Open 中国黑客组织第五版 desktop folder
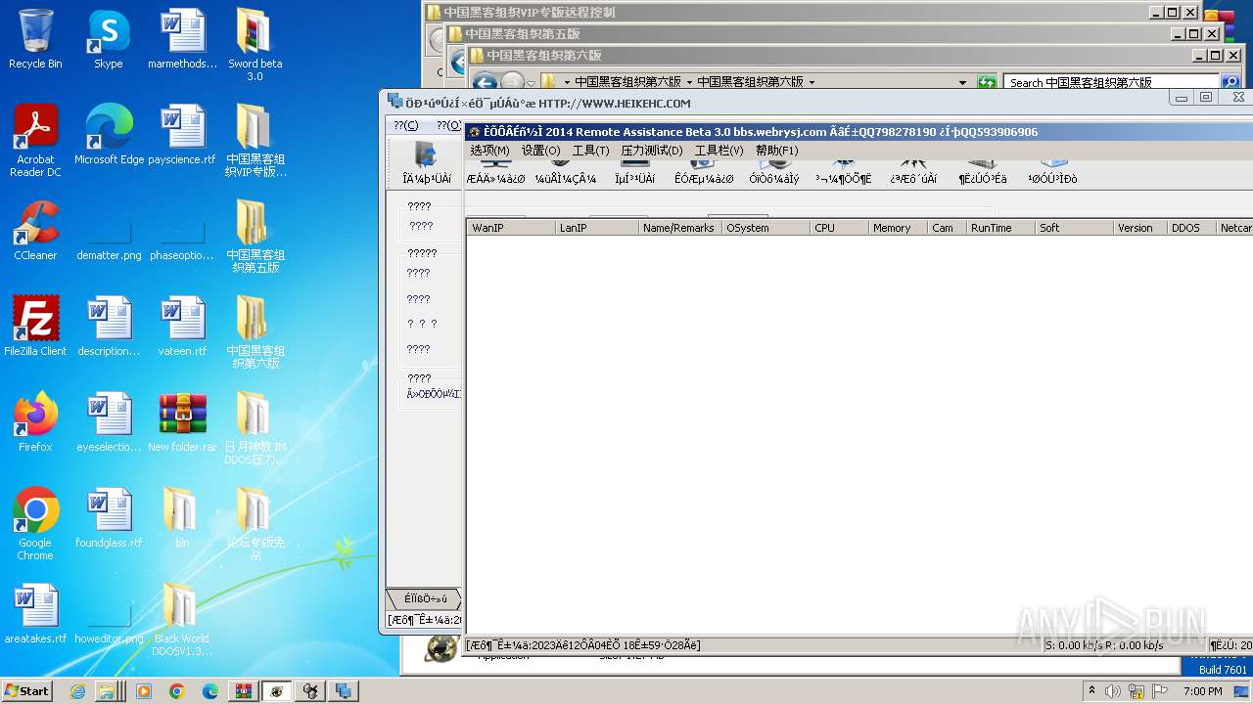The image size is (1253, 704). pyautogui.click(x=255, y=236)
